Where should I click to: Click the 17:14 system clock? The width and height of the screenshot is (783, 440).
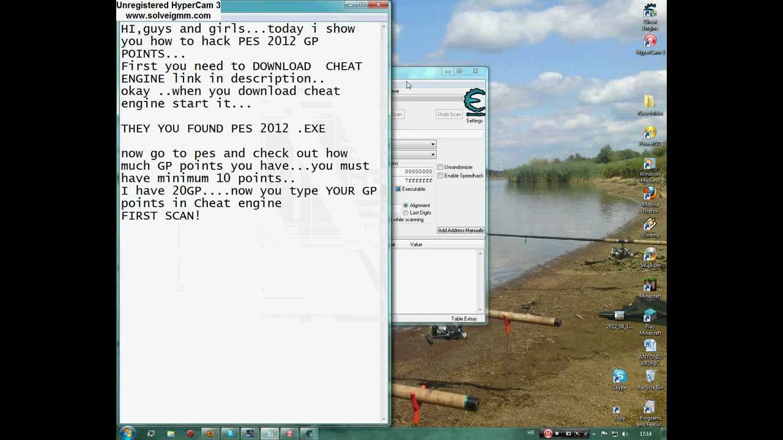pos(645,434)
